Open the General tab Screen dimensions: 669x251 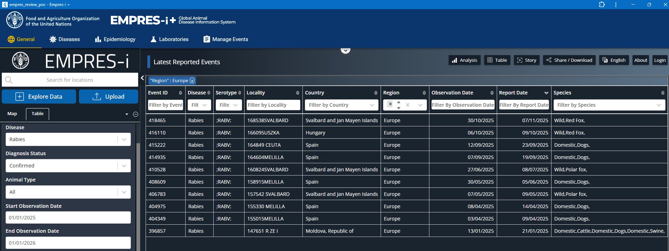coord(21,39)
